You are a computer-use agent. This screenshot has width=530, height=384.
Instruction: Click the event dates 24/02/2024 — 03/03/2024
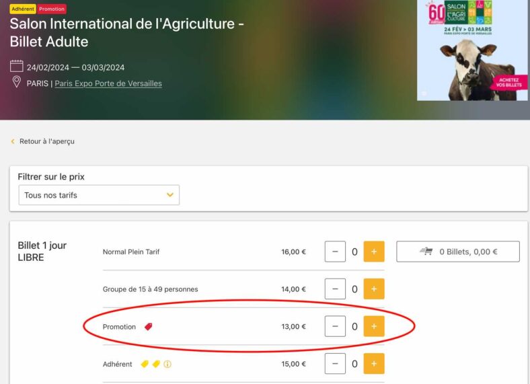(76, 68)
